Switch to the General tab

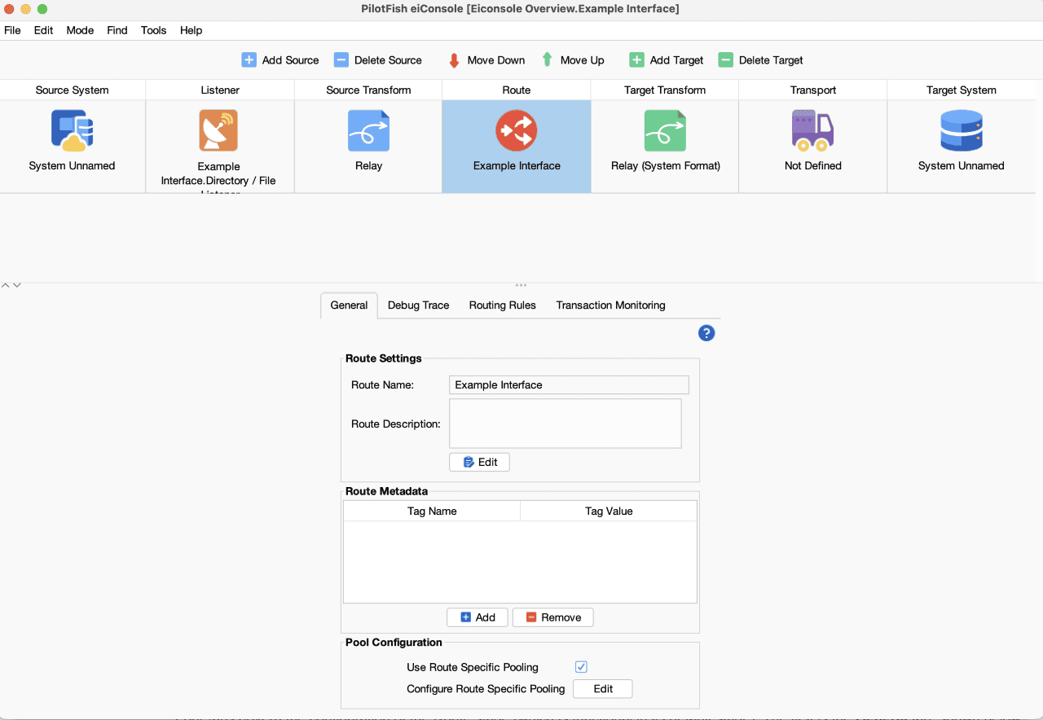(349, 305)
